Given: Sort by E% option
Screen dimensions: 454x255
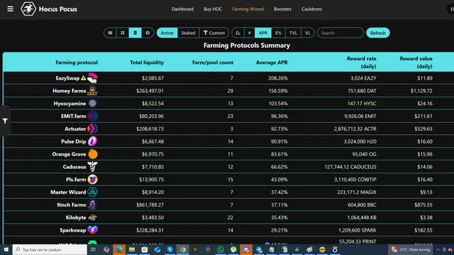Looking at the screenshot, I should tap(278, 33).
